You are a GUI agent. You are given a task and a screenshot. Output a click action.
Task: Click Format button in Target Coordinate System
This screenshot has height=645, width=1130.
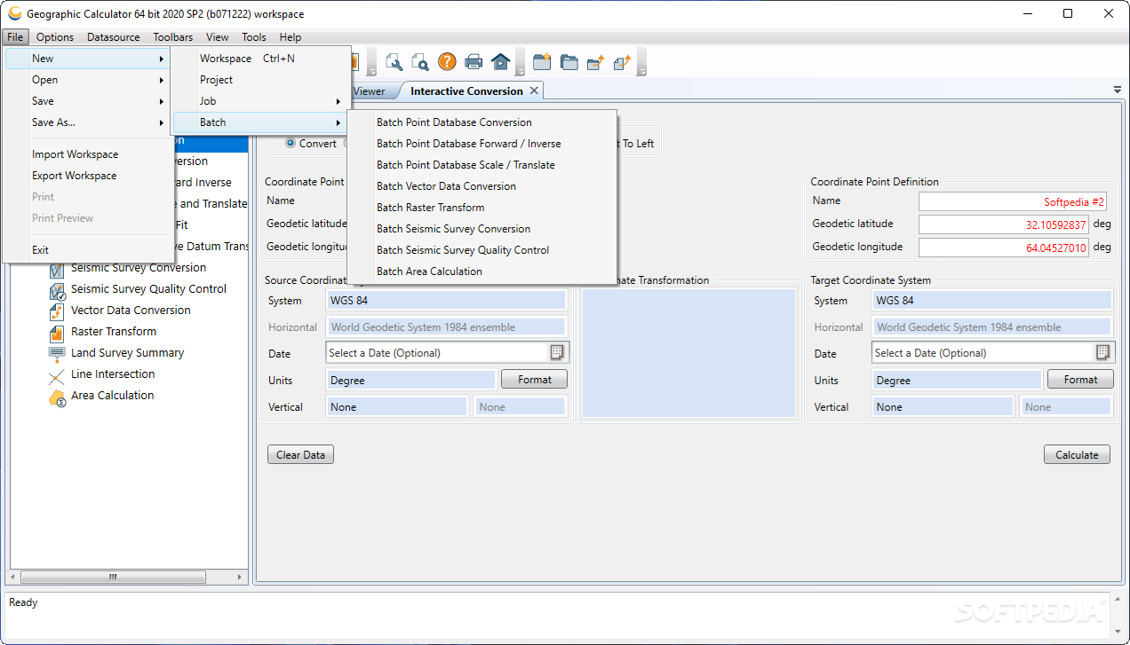[1080, 380]
